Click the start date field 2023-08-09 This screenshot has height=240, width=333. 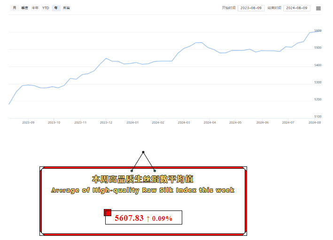251,8
